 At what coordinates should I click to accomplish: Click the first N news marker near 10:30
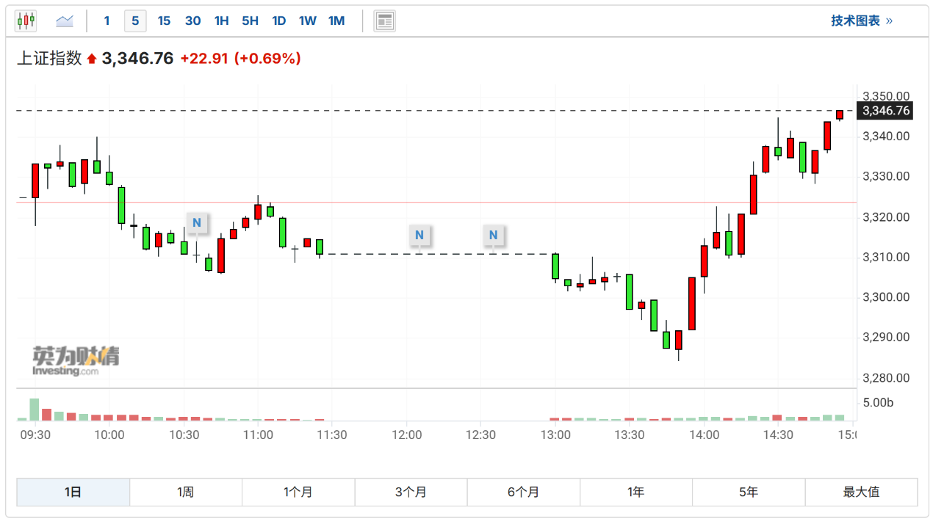coord(197,222)
